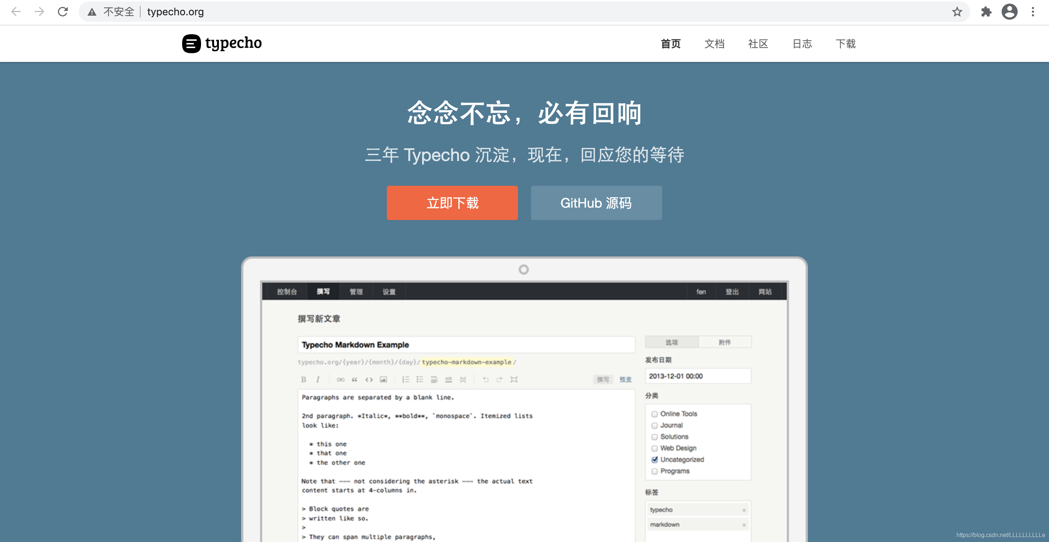This screenshot has width=1049, height=542.
Task: Click the typecho logo
Action: pos(222,43)
